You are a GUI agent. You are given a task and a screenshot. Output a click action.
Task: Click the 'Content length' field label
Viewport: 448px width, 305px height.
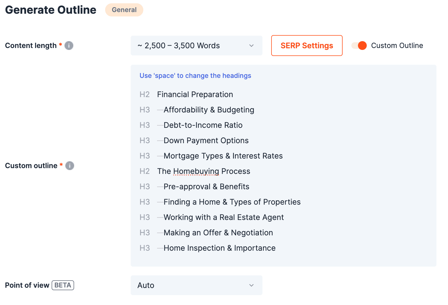31,46
